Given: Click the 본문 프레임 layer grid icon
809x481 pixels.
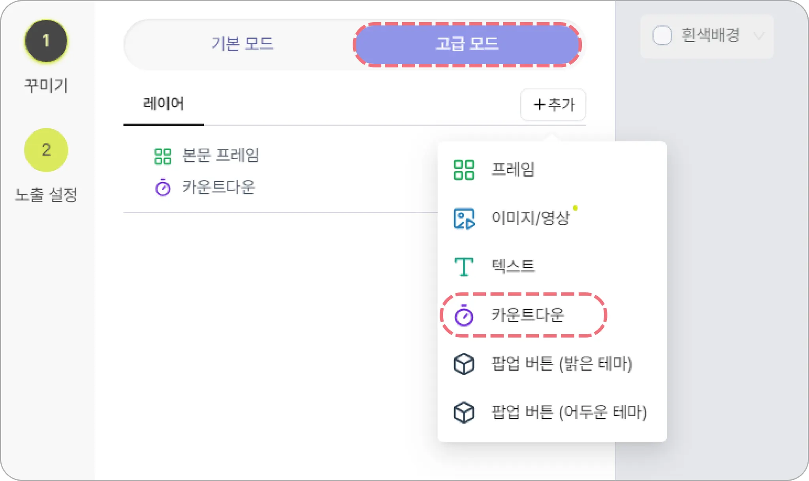Looking at the screenshot, I should pyautogui.click(x=162, y=156).
